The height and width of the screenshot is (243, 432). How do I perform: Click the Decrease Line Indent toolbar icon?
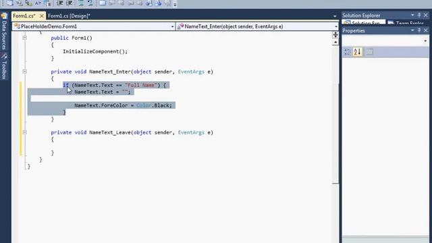(x=60, y=3)
